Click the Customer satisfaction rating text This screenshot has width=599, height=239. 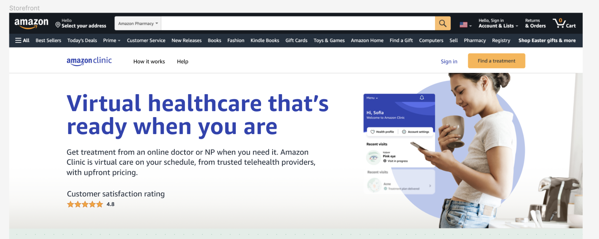pos(116,194)
